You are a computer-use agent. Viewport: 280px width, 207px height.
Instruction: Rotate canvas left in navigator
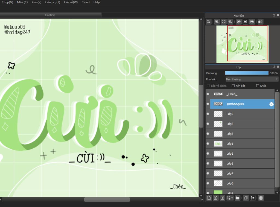click(238, 22)
